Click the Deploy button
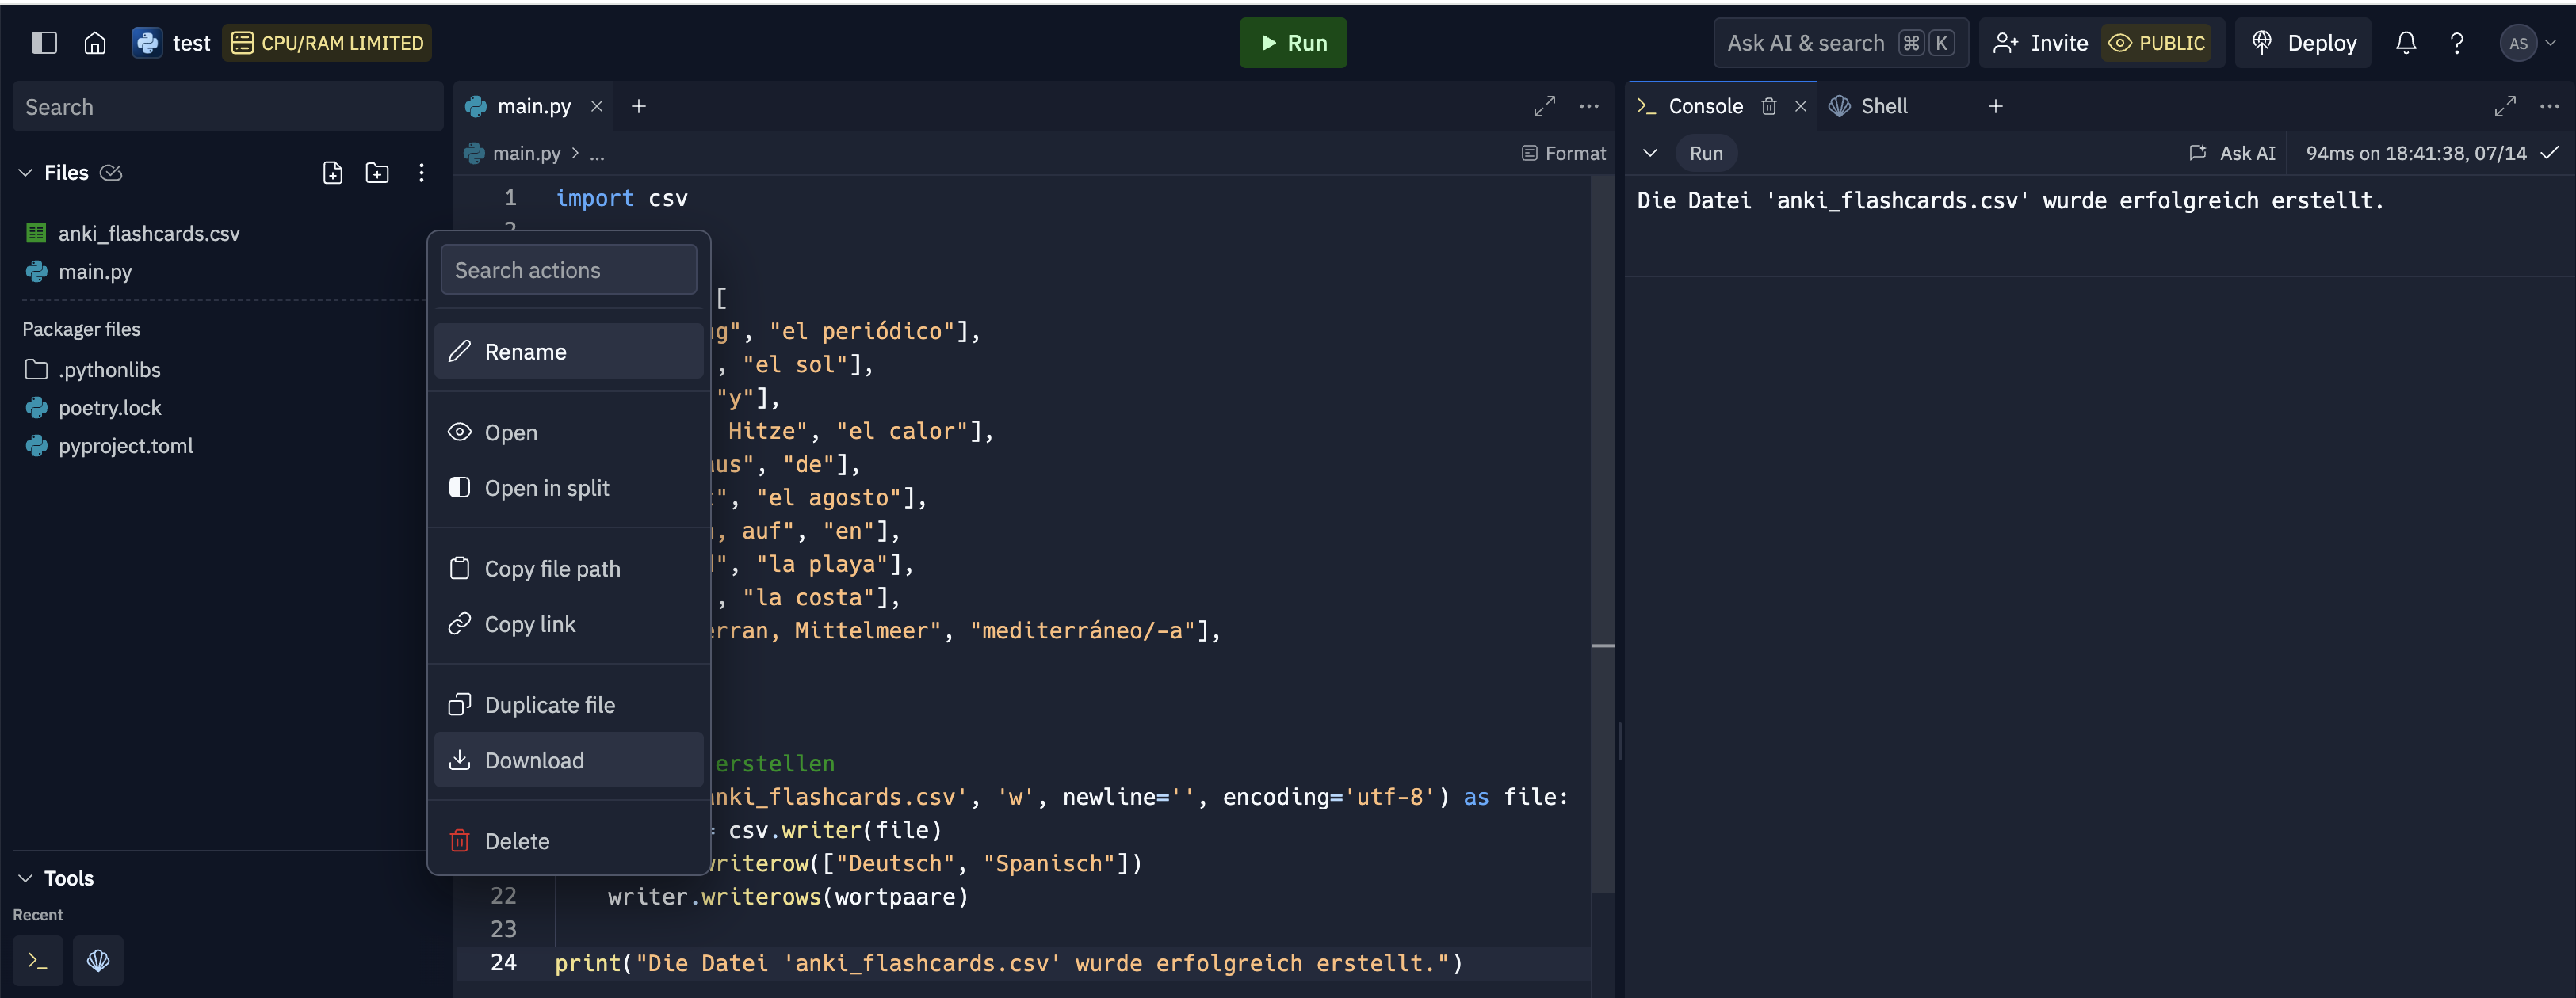The image size is (2576, 998). coord(2303,43)
